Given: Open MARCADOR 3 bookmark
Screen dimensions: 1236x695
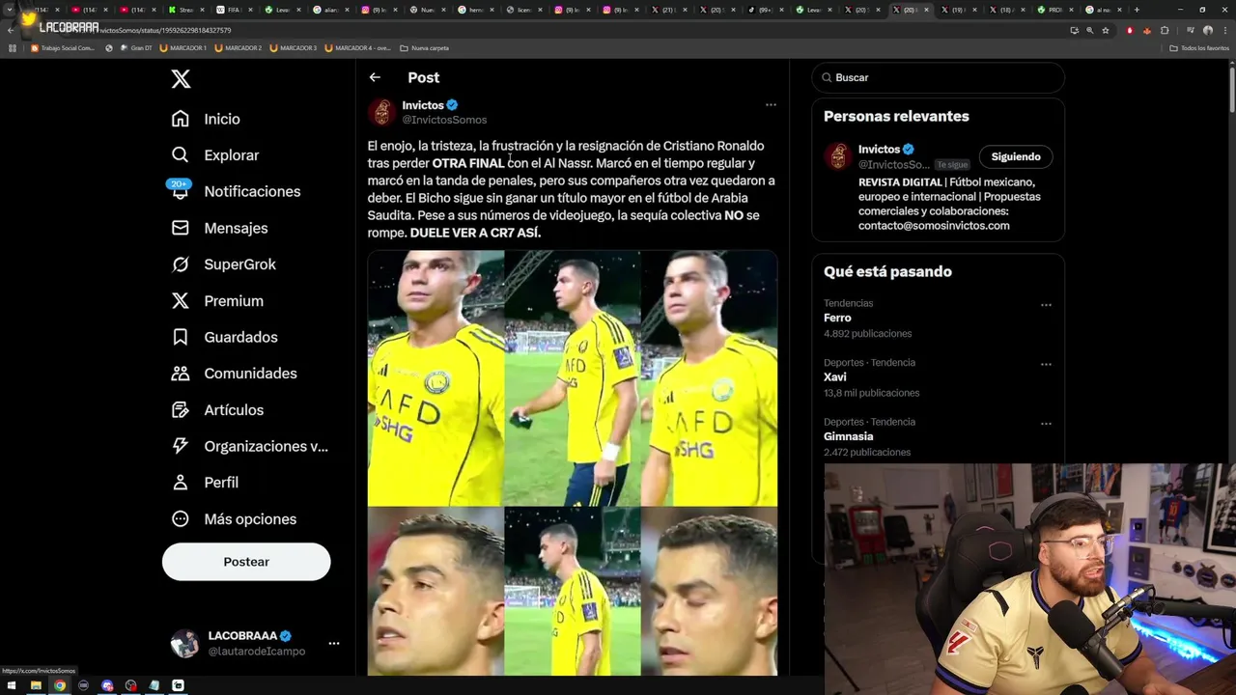Looking at the screenshot, I should tap(293, 48).
